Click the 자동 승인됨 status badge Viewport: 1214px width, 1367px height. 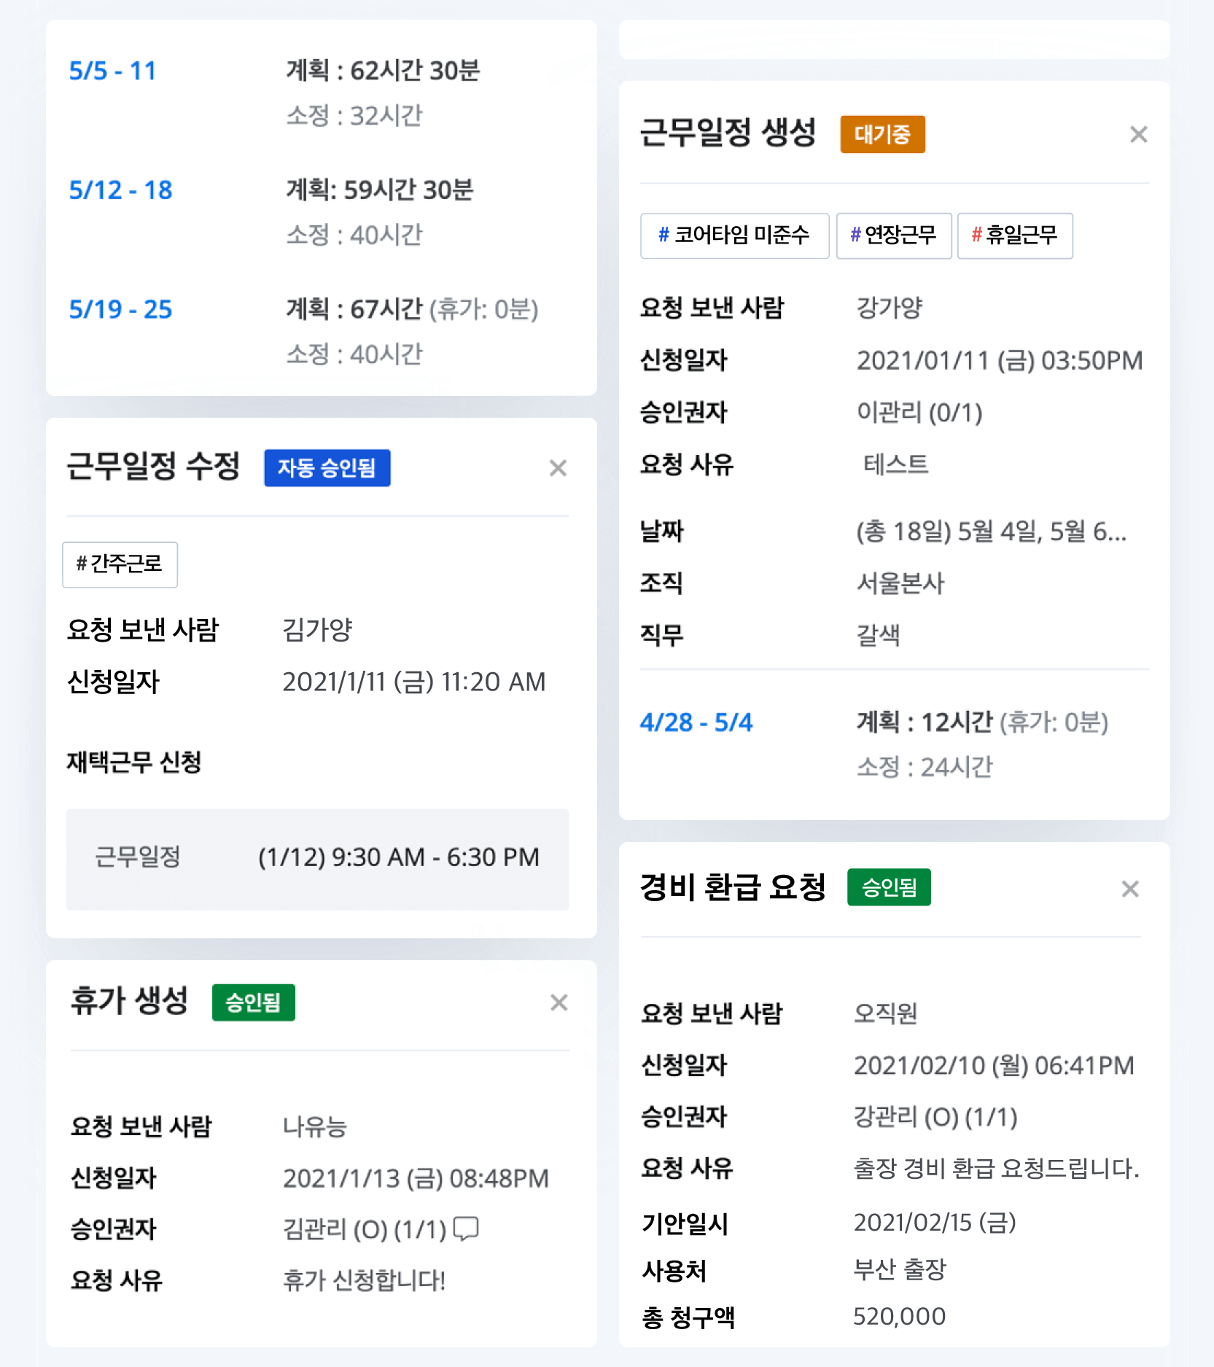click(327, 468)
